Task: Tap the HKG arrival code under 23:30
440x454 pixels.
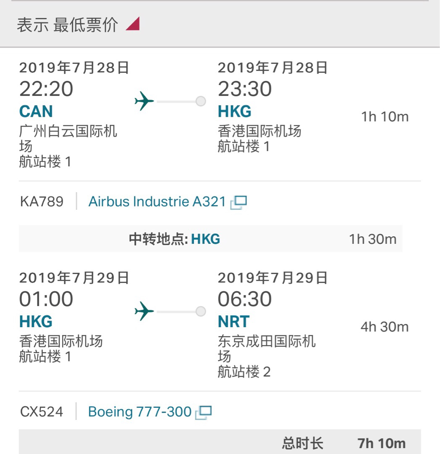Action: [234, 112]
